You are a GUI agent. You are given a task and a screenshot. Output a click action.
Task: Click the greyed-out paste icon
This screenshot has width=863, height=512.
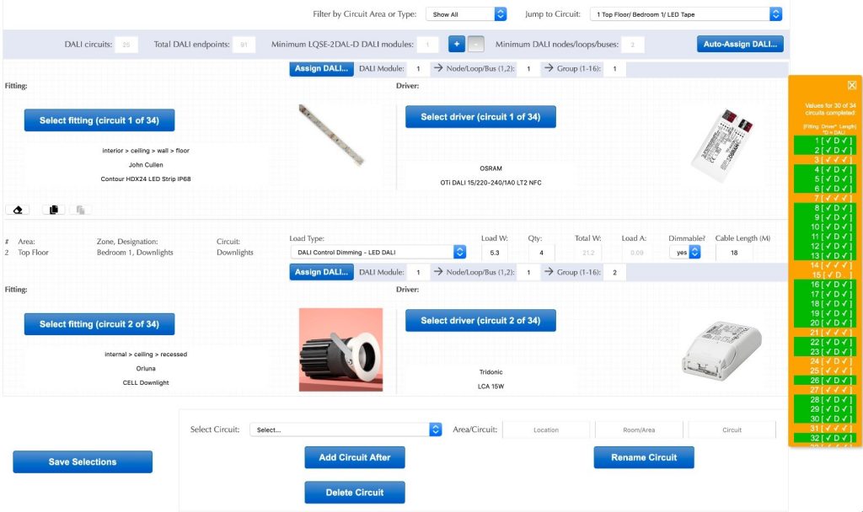click(x=79, y=210)
